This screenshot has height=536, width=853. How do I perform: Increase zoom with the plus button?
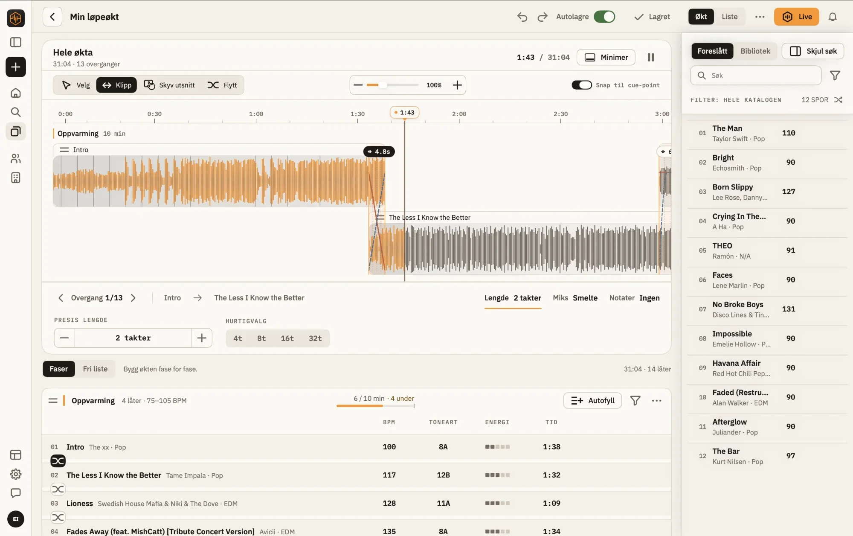457,85
